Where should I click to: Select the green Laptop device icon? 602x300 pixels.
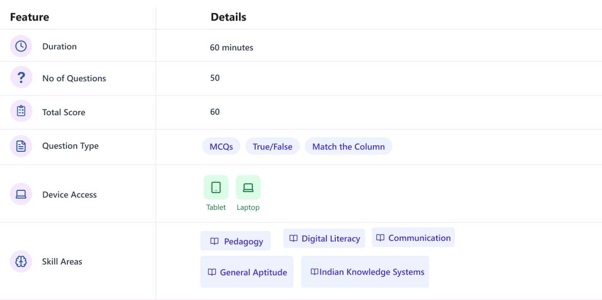point(248,188)
